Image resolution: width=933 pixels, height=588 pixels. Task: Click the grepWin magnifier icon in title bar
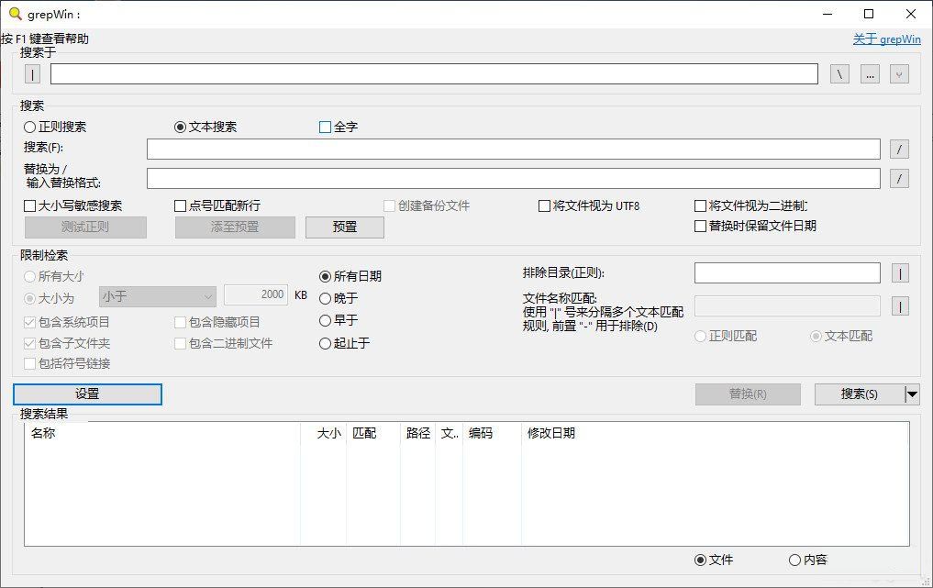(x=15, y=14)
